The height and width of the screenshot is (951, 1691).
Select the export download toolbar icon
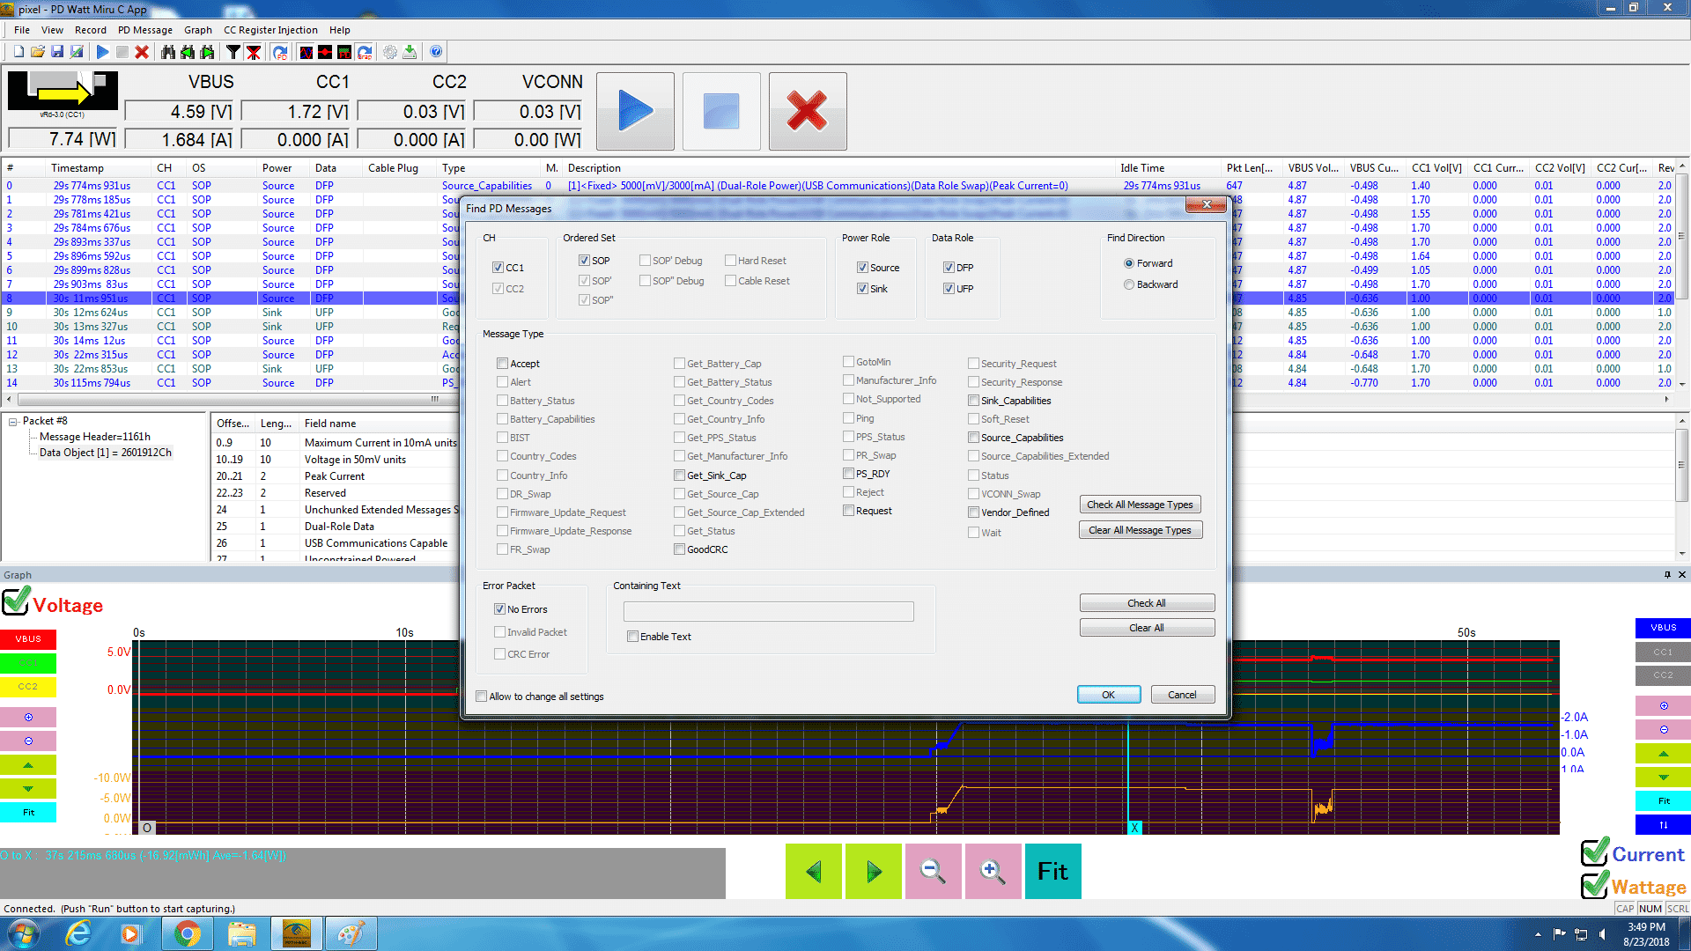[410, 52]
